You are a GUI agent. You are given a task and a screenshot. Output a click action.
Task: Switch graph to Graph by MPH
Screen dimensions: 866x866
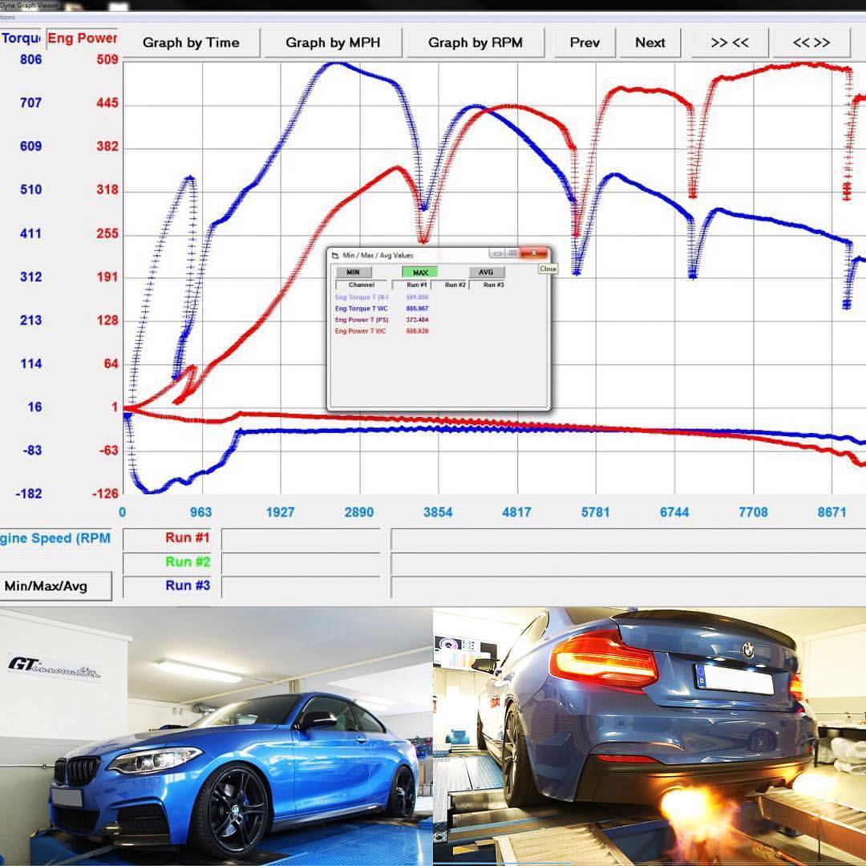pyautogui.click(x=333, y=43)
